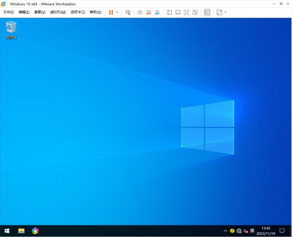Open the Windows Start menu
This screenshot has width=292, height=237.
point(7,231)
